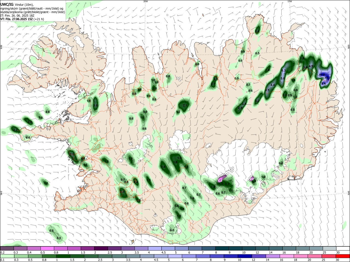The width and height of the screenshot is (350, 262).
Task: Select the pale grey 20–25 snow legend swatch
Action: [329, 248]
